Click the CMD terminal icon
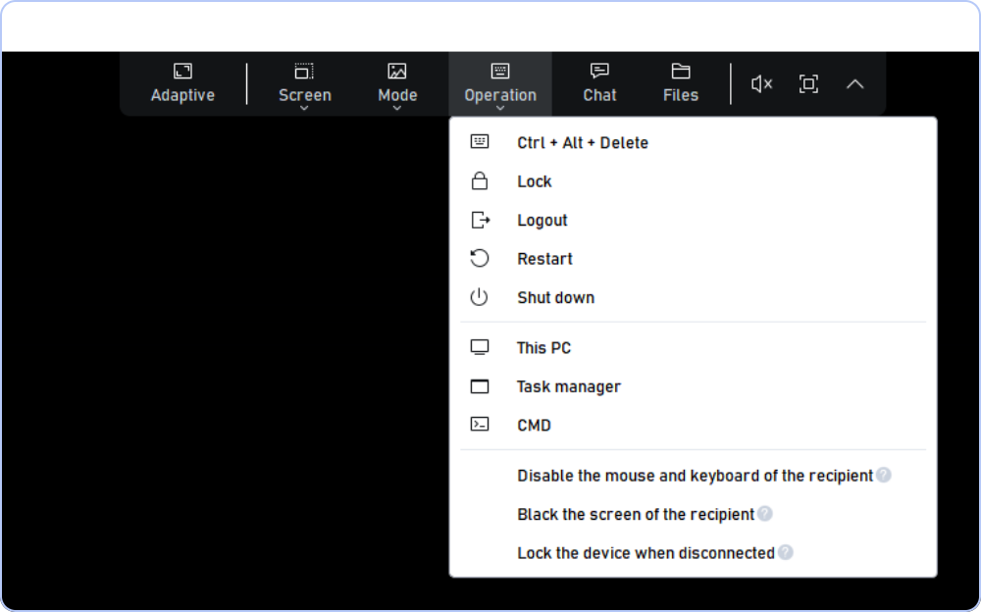The image size is (981, 612). click(x=480, y=425)
